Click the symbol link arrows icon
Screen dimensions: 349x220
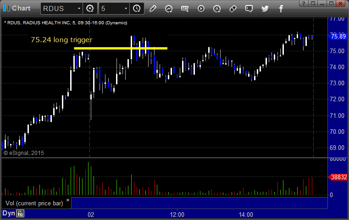(233, 9)
